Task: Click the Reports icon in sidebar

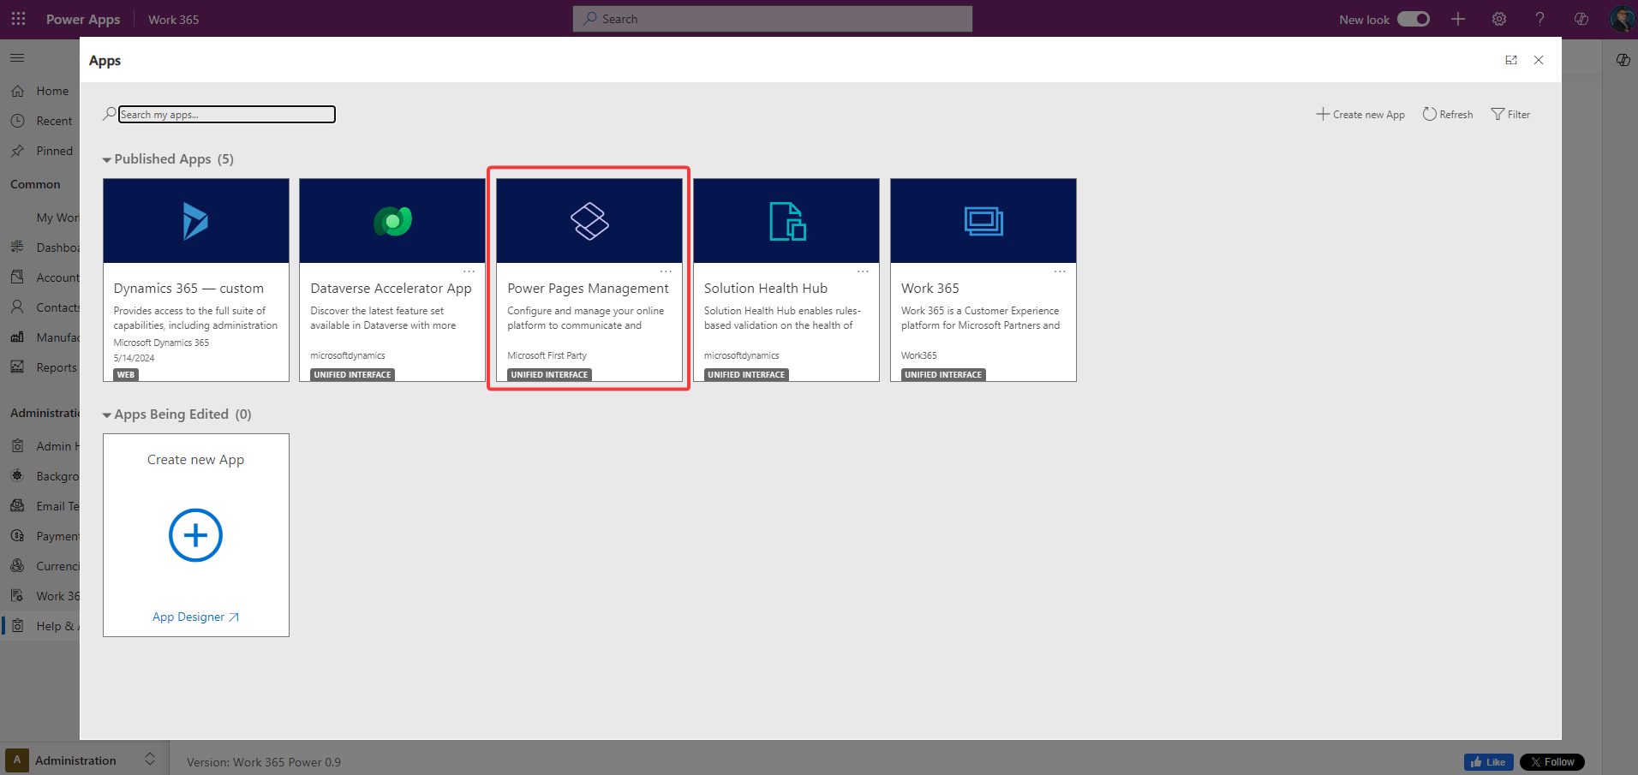Action: click(x=17, y=367)
